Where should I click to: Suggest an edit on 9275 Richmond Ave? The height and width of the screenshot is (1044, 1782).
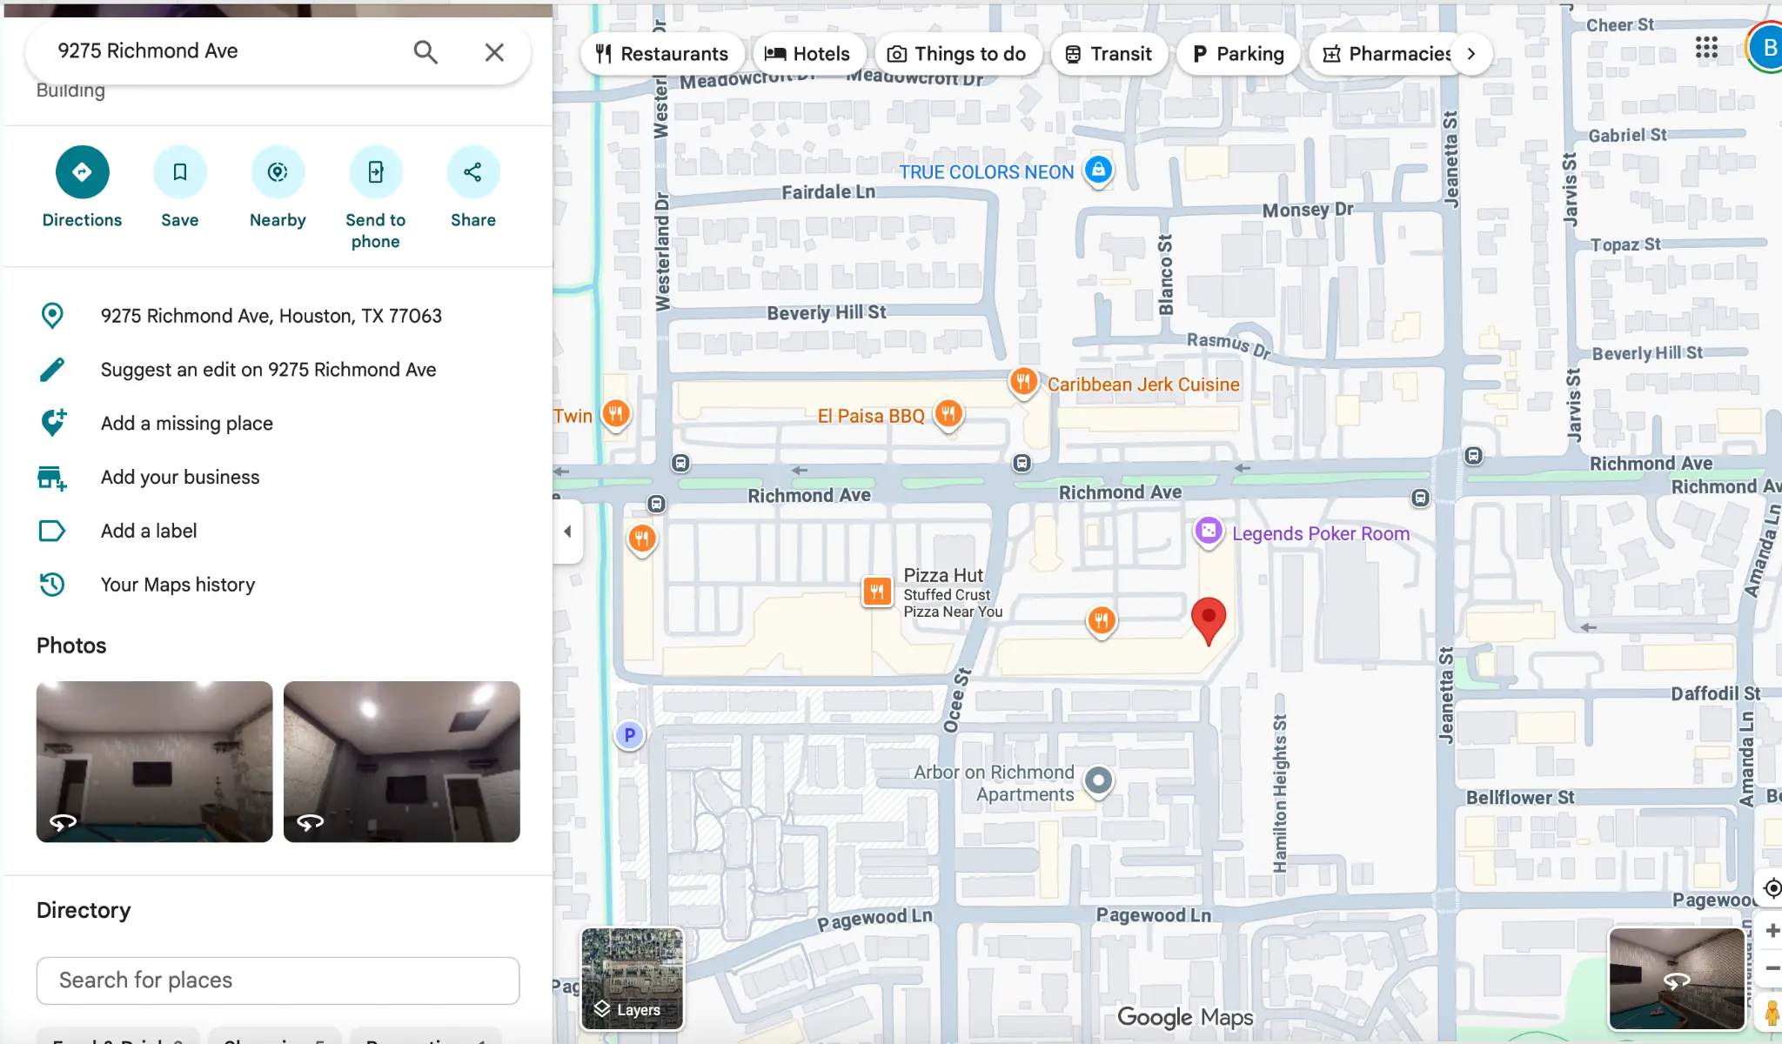[x=278, y=370]
